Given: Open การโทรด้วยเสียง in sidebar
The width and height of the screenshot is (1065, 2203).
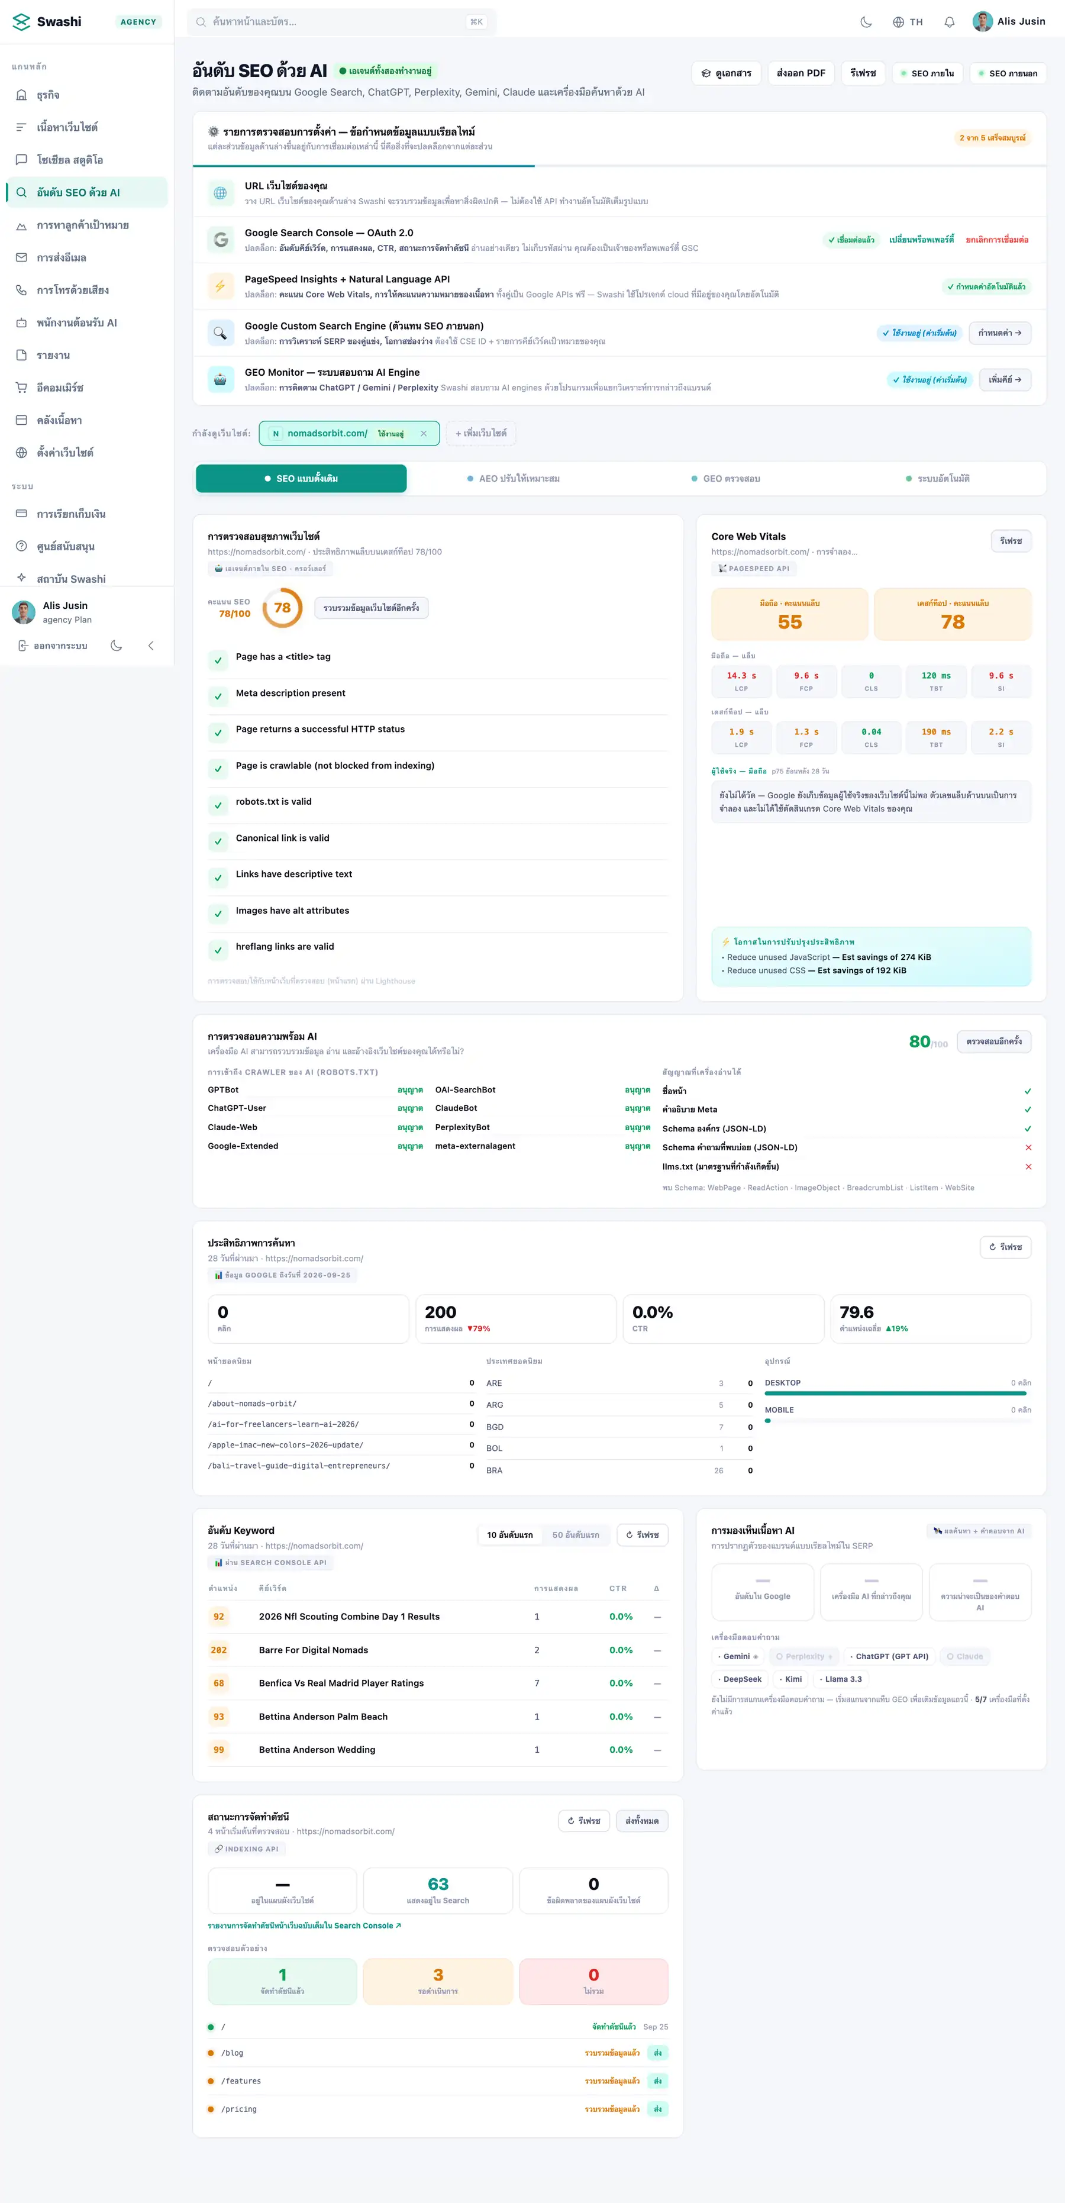Looking at the screenshot, I should pos(86,290).
